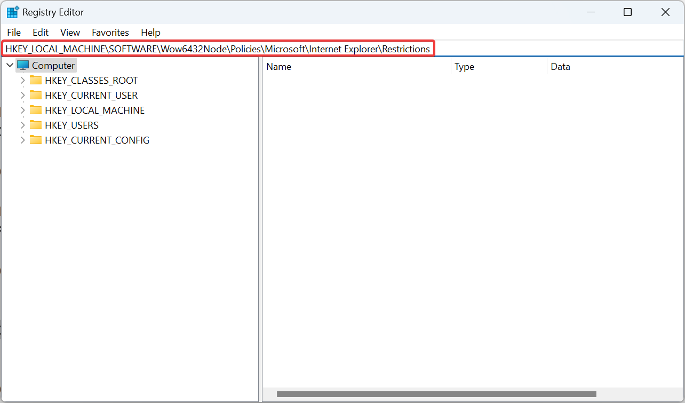
Task: Click the HKEY_CURRENT_USER folder icon
Action: (x=36, y=96)
